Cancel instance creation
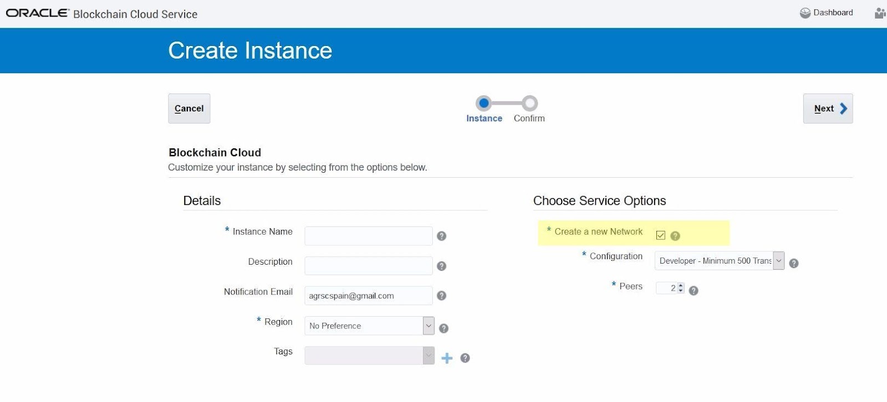Viewport: 887px width, 402px height. [189, 109]
